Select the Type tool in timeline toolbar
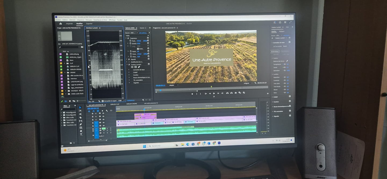The image size is (387, 179). tap(81, 134)
